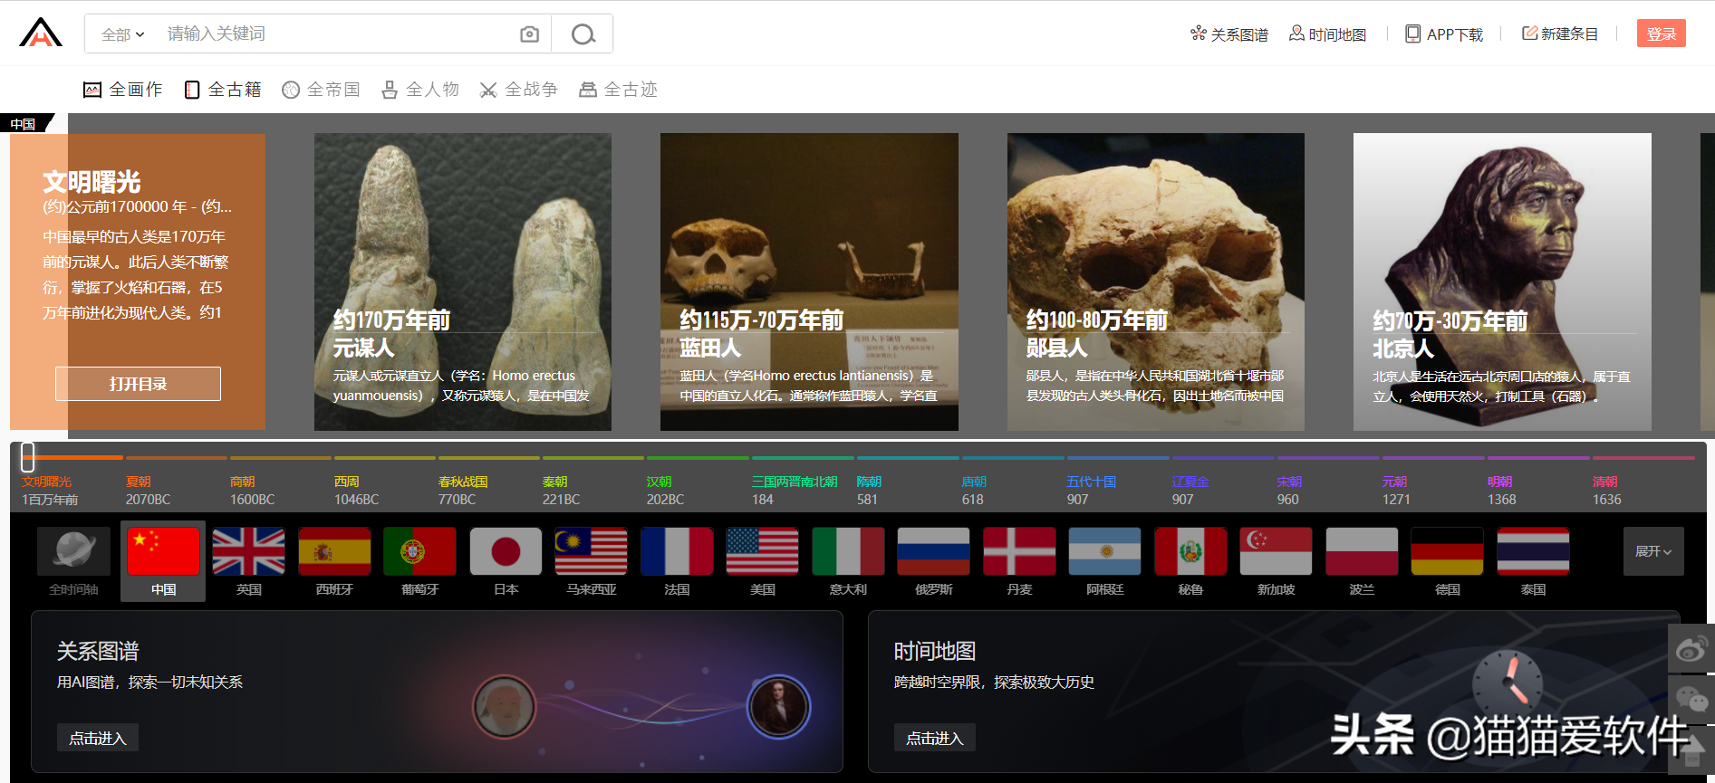1715x783 pixels.
Task: Jump to 清朝 1636 on the timeline
Action: (x=1607, y=490)
